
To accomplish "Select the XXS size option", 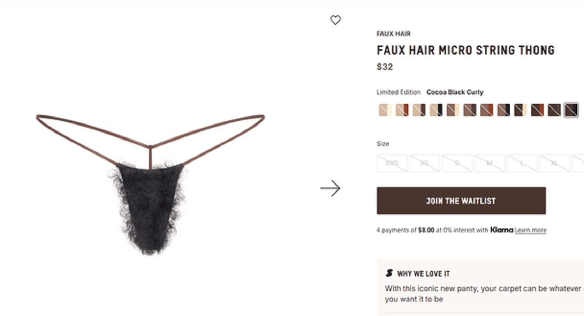I will [x=392, y=163].
